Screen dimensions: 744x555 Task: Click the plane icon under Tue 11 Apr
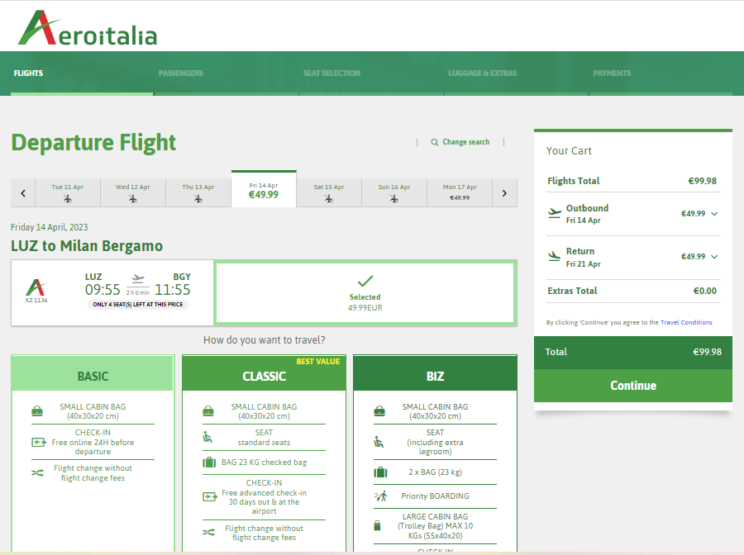coord(68,198)
